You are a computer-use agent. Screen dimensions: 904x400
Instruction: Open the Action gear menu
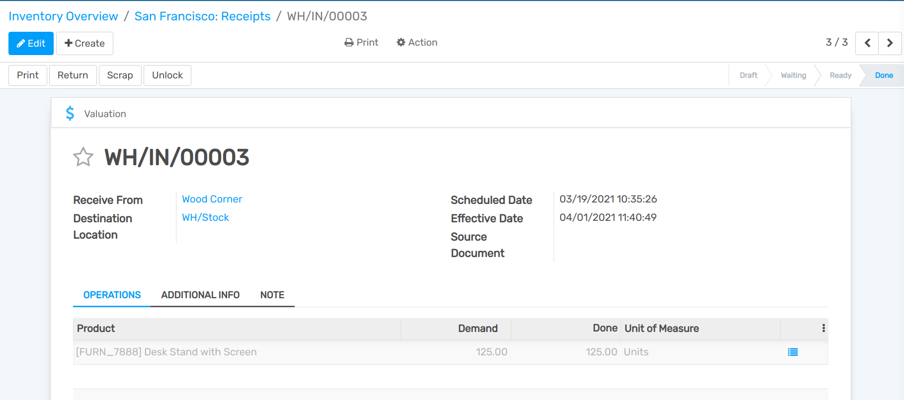click(416, 43)
